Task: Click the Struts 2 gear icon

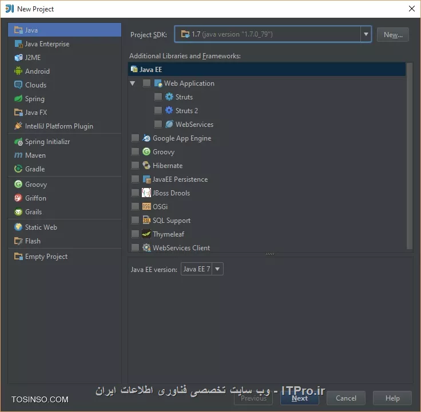Action: click(169, 110)
